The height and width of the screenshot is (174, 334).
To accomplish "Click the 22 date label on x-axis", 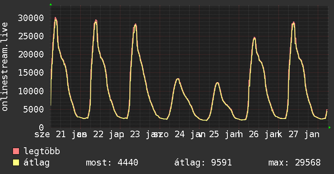I will click(x=98, y=134).
